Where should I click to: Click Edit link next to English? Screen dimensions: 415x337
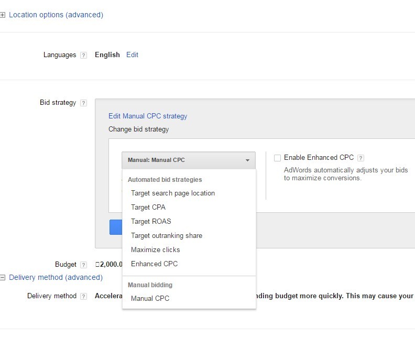pyautogui.click(x=132, y=55)
